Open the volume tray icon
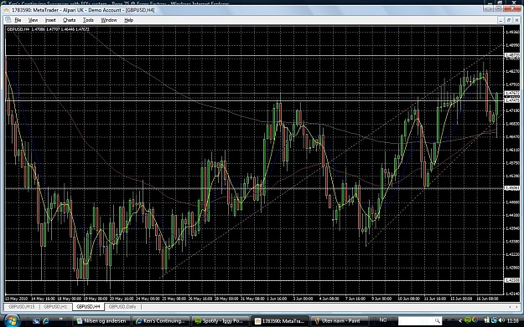Viewport: 524px width, 327px height. click(501, 320)
